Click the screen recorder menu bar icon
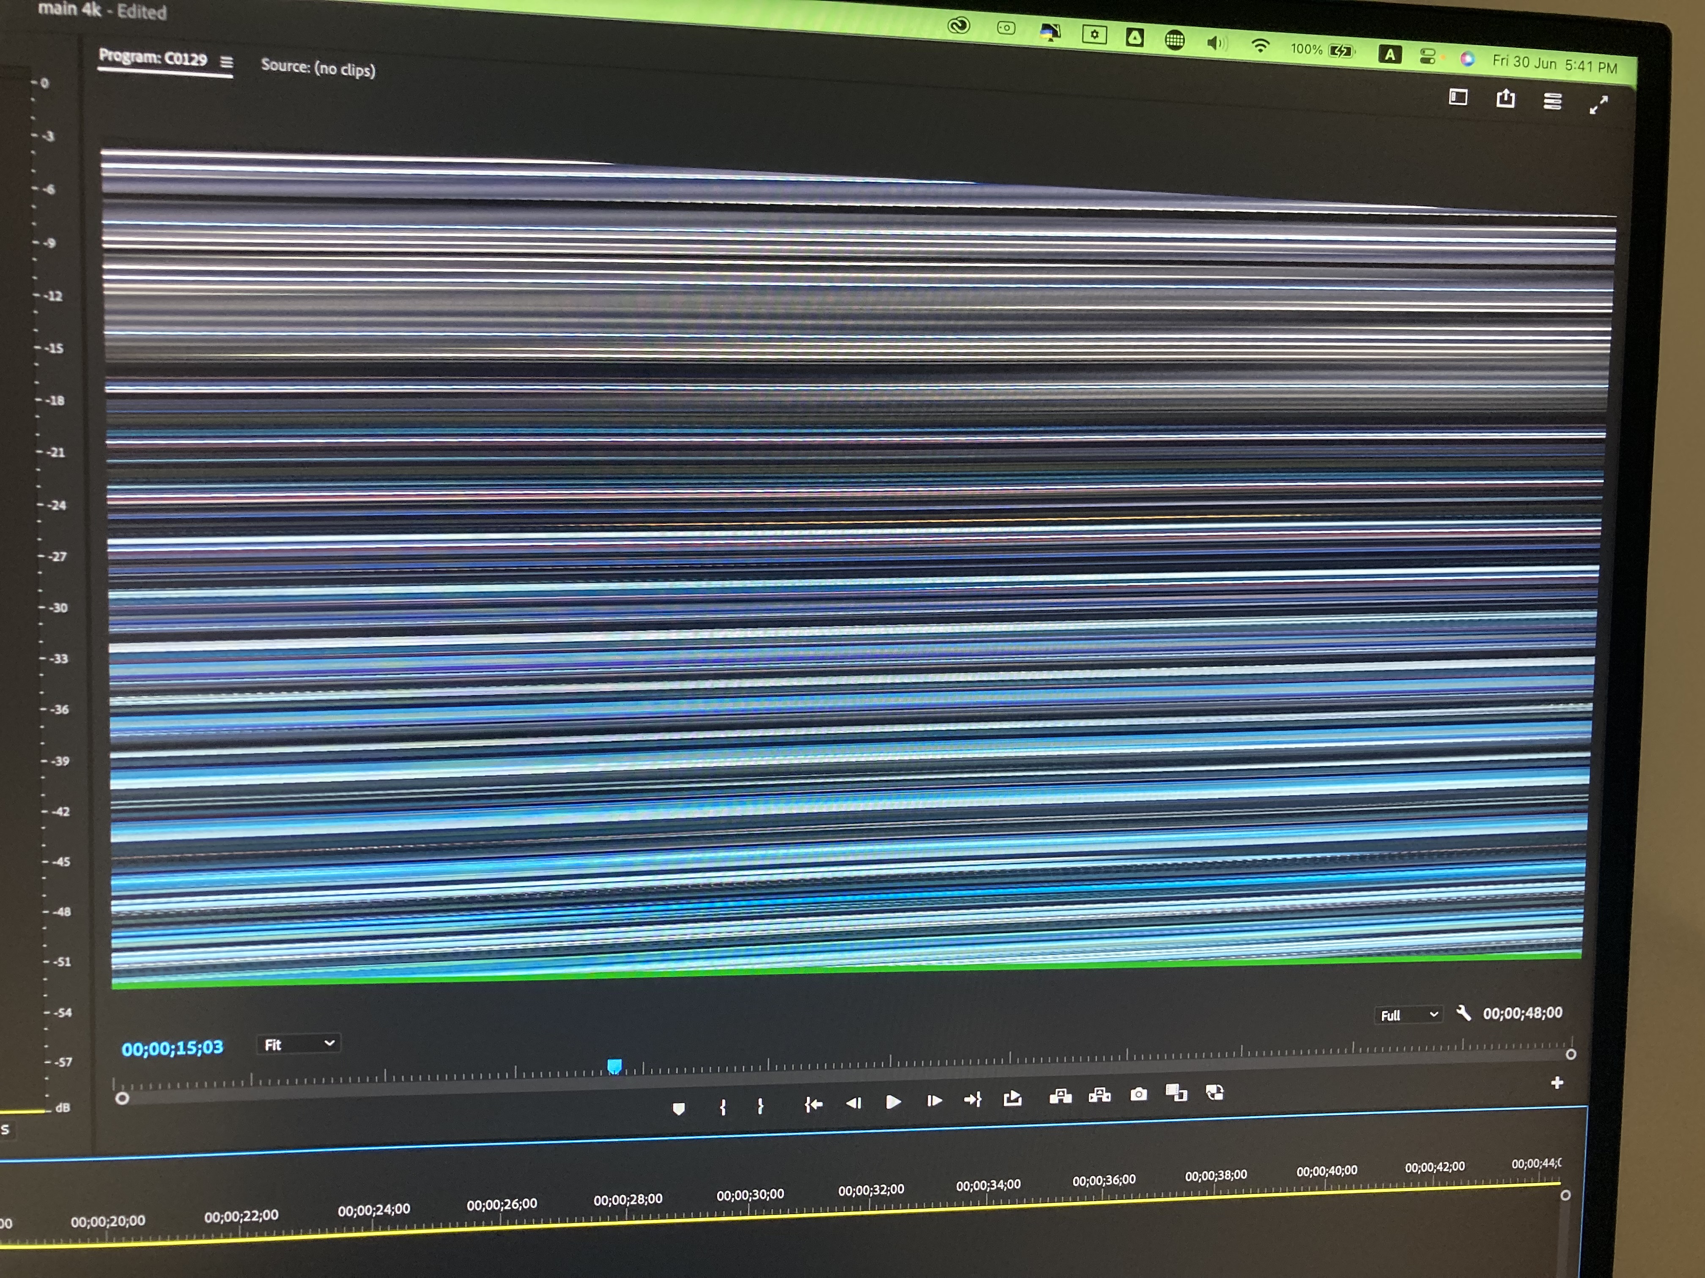This screenshot has width=1705, height=1278. pos(1006,28)
